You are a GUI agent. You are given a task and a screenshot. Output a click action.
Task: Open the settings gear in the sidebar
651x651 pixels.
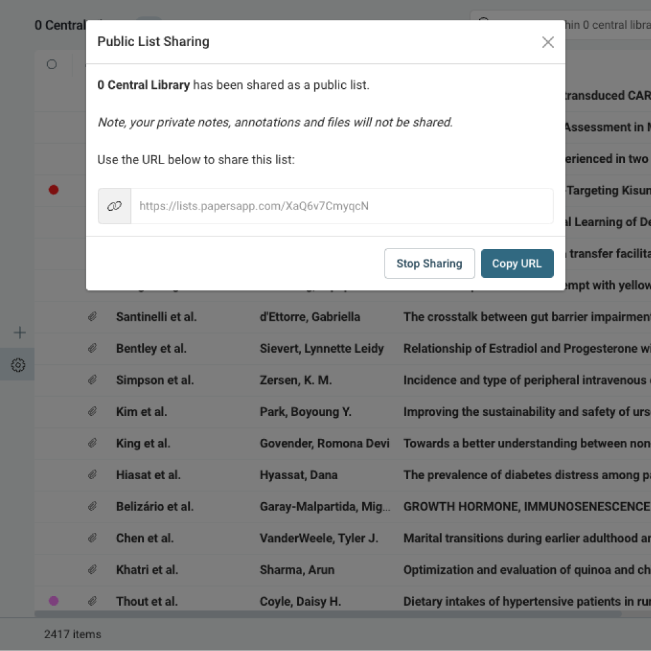[x=18, y=364]
